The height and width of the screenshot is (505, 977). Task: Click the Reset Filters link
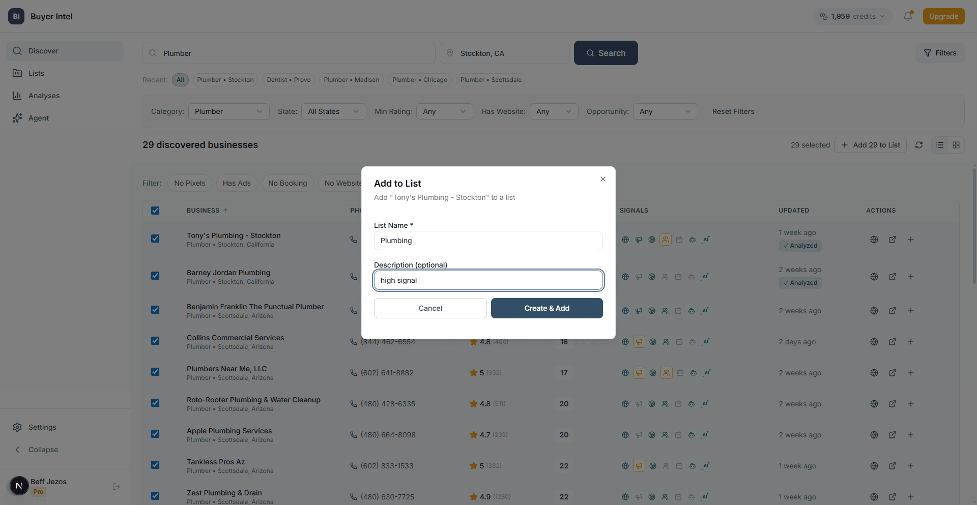[733, 111]
